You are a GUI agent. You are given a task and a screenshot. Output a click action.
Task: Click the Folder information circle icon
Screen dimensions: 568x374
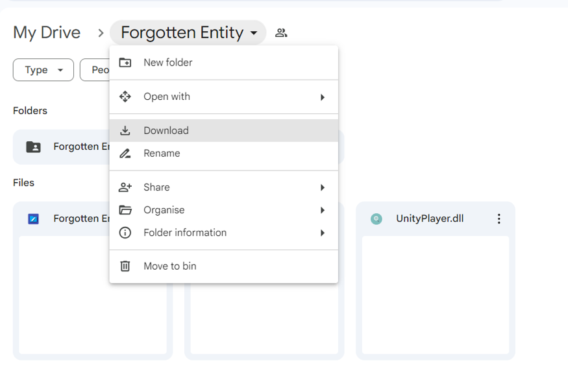click(125, 233)
